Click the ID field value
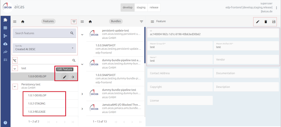This screenshot has height=127, width=281. (175, 34)
